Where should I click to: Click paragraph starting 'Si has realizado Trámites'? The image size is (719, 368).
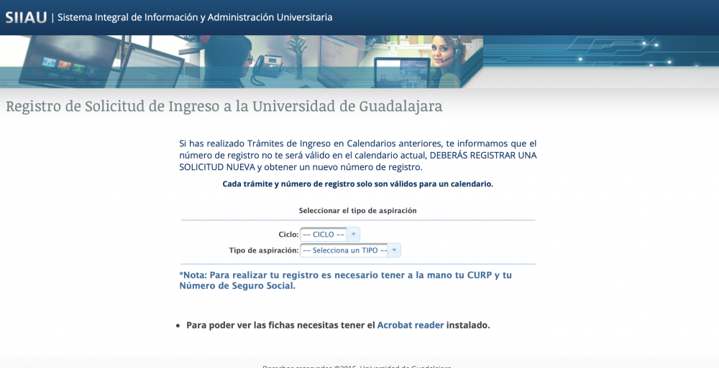(357, 155)
